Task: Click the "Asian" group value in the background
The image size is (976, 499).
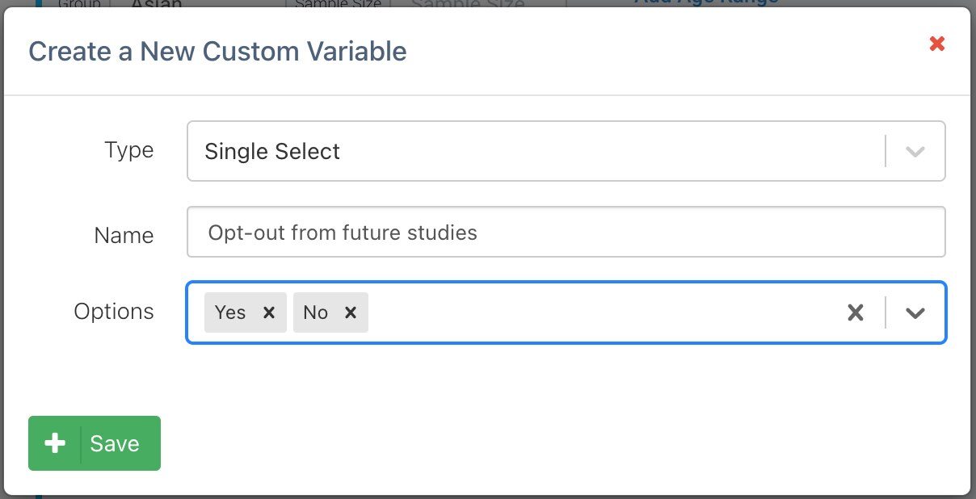Action: tap(156, 4)
